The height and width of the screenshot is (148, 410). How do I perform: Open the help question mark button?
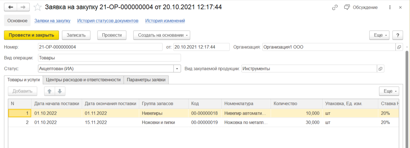[x=397, y=35]
